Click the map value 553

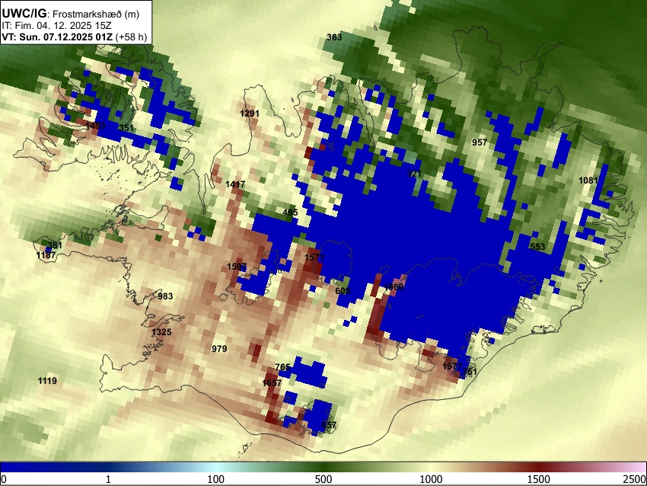point(537,247)
